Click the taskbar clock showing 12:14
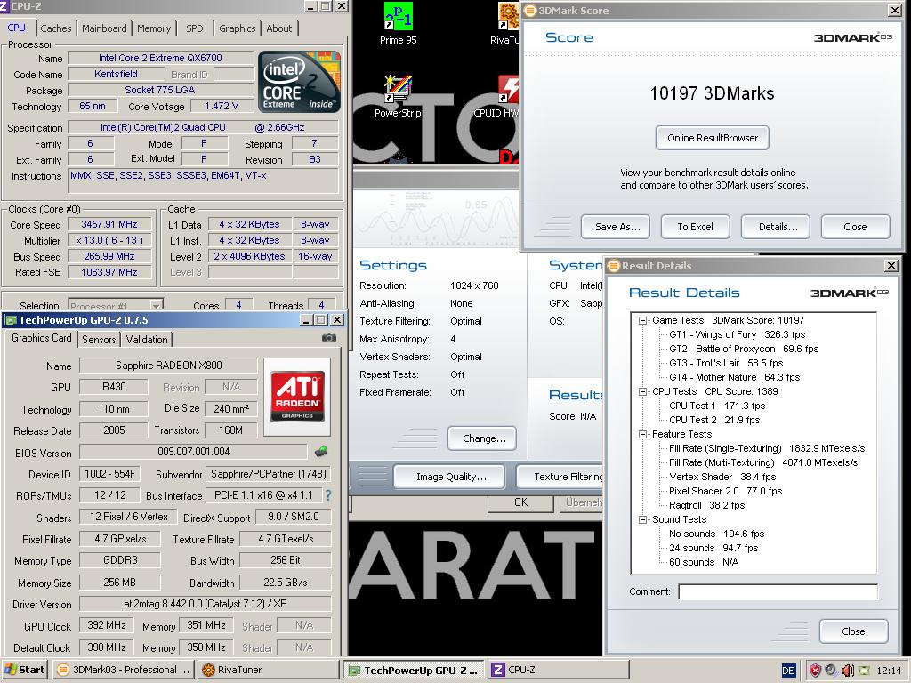This screenshot has height=683, width=911. (x=889, y=671)
